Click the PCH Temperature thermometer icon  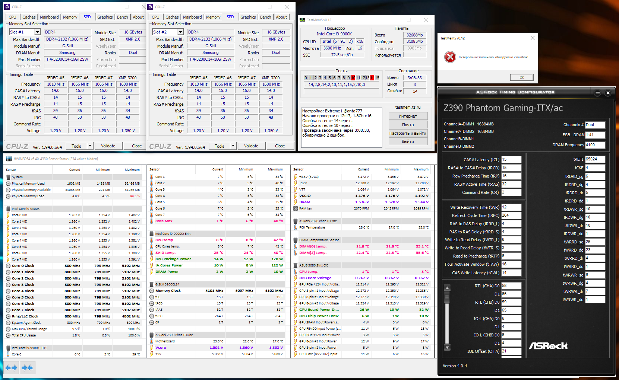click(x=295, y=227)
